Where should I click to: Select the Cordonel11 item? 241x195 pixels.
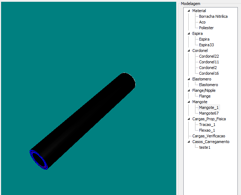[209, 62]
